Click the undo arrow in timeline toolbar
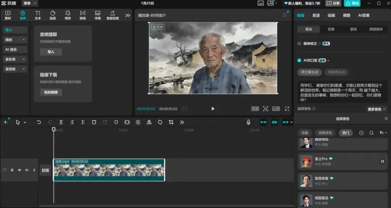This screenshot has height=208, width=391. coord(39,122)
